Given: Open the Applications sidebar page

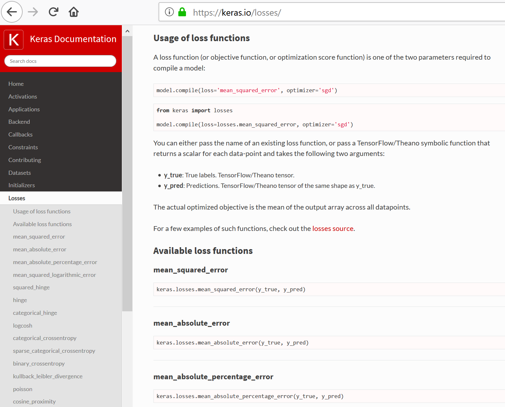Looking at the screenshot, I should [24, 109].
